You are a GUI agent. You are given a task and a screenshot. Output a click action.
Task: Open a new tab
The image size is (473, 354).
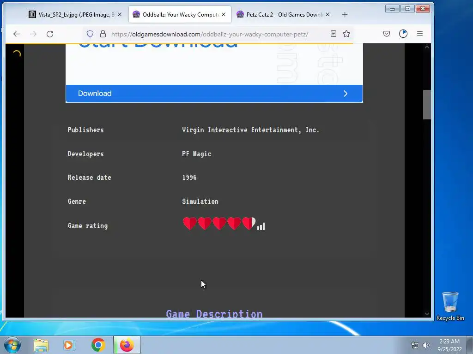pos(345,14)
